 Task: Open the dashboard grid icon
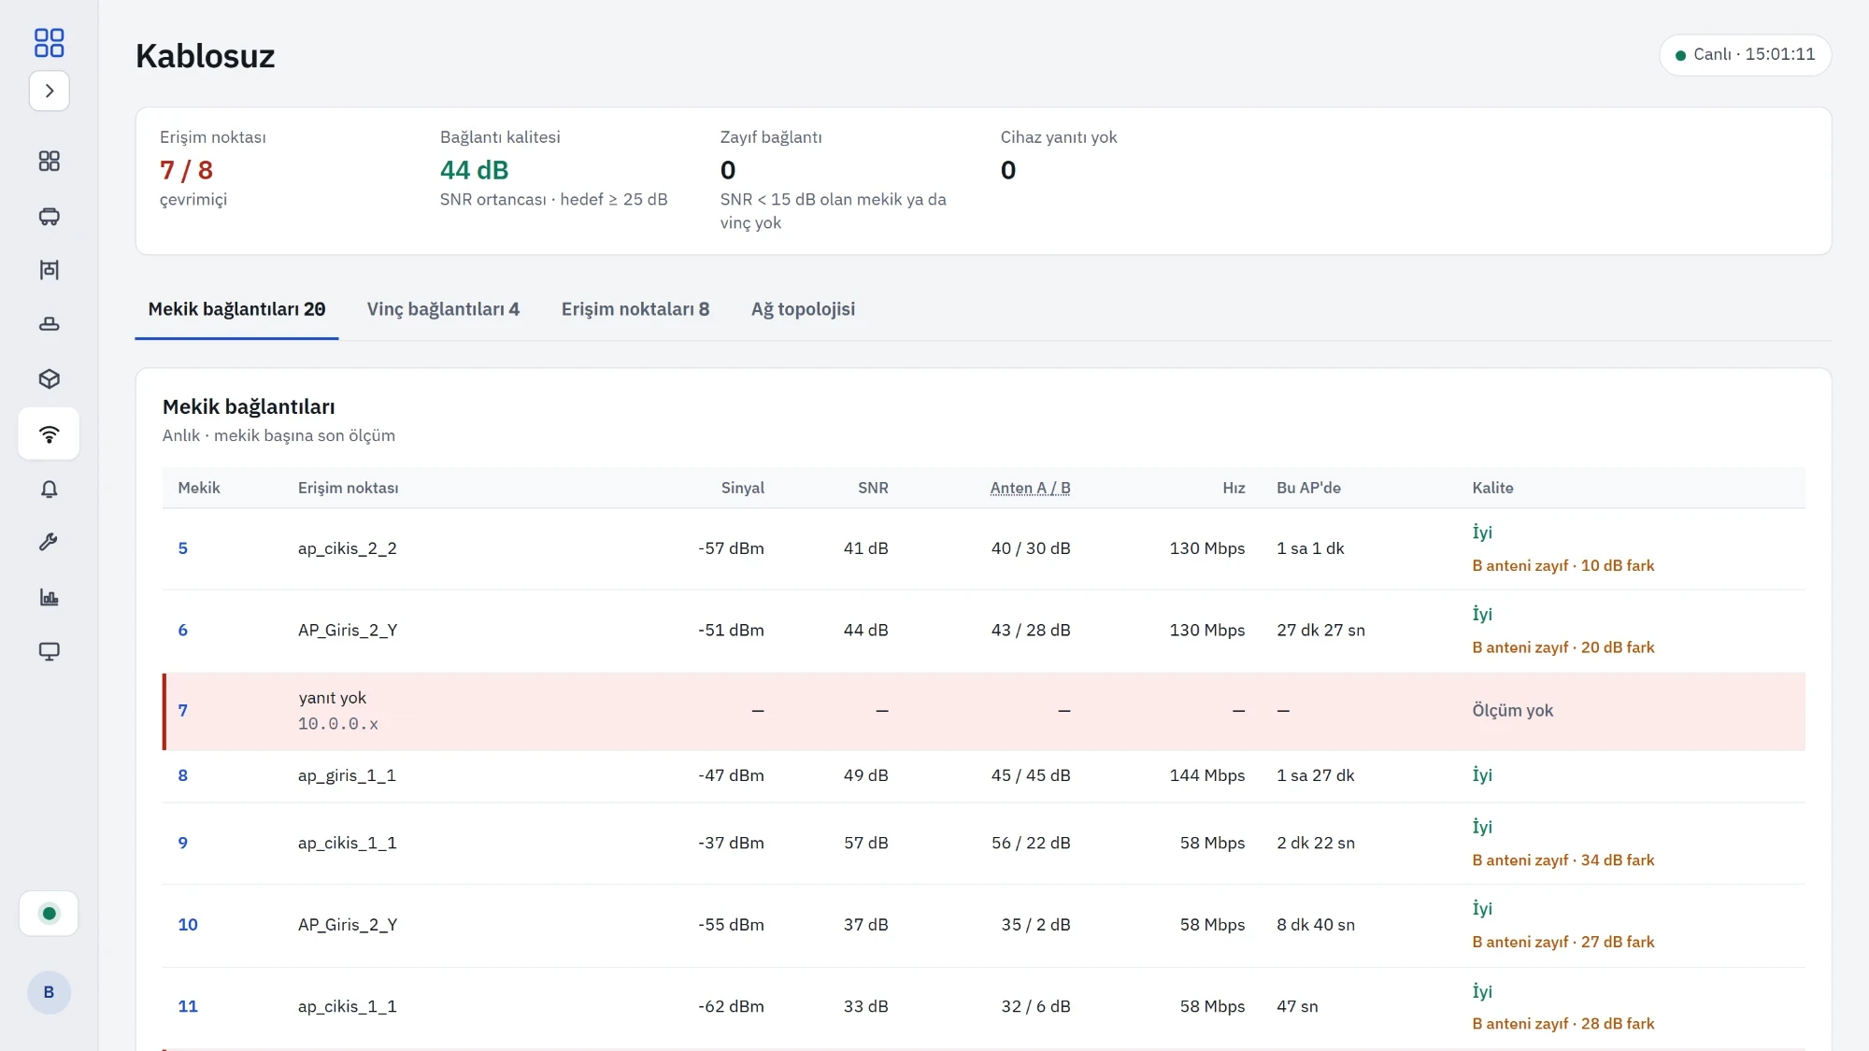pyautogui.click(x=50, y=162)
